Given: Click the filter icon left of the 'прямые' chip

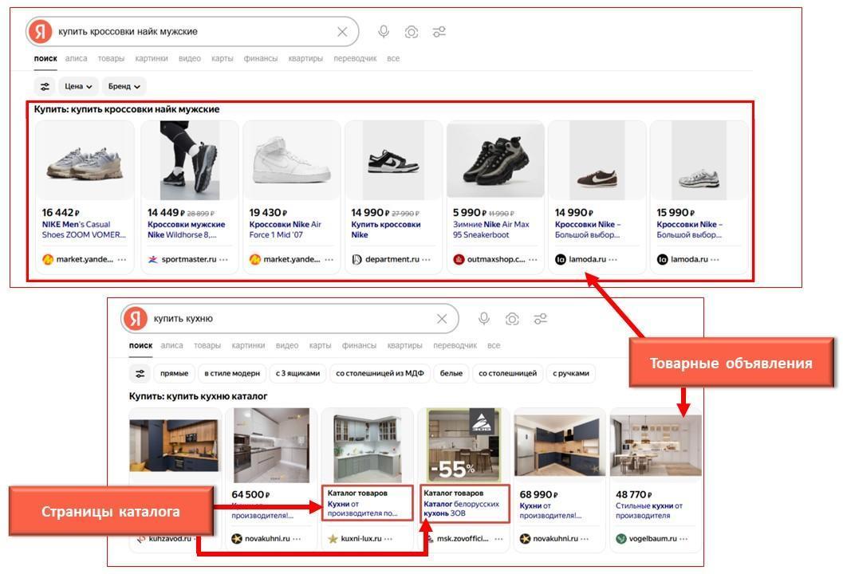Looking at the screenshot, I should coord(140,373).
